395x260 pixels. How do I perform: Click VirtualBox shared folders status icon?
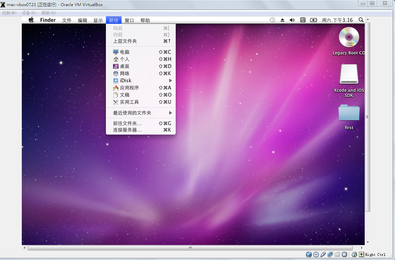(337, 255)
